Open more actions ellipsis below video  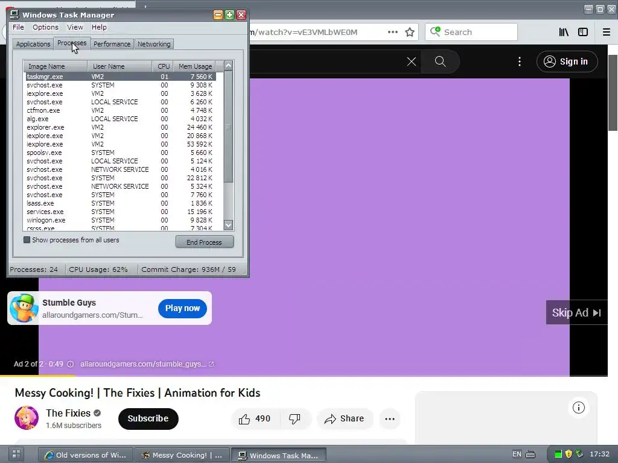(390, 419)
